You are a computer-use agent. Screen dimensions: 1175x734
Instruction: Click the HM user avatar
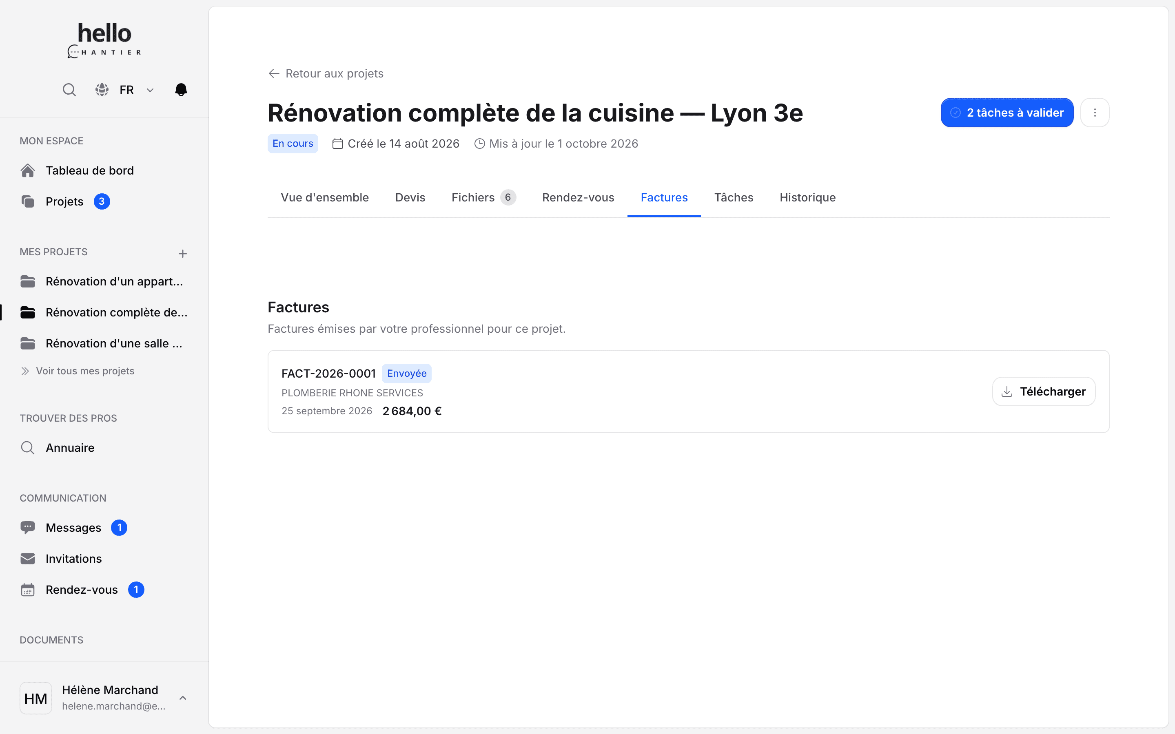tap(36, 698)
